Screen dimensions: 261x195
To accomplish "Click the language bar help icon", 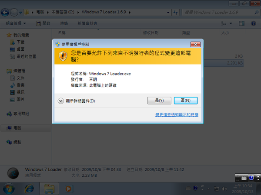I will tap(251, 178).
